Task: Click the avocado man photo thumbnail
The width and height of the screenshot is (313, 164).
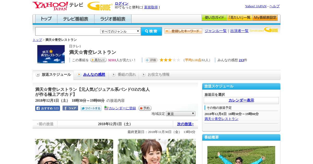Action: (x=74, y=152)
